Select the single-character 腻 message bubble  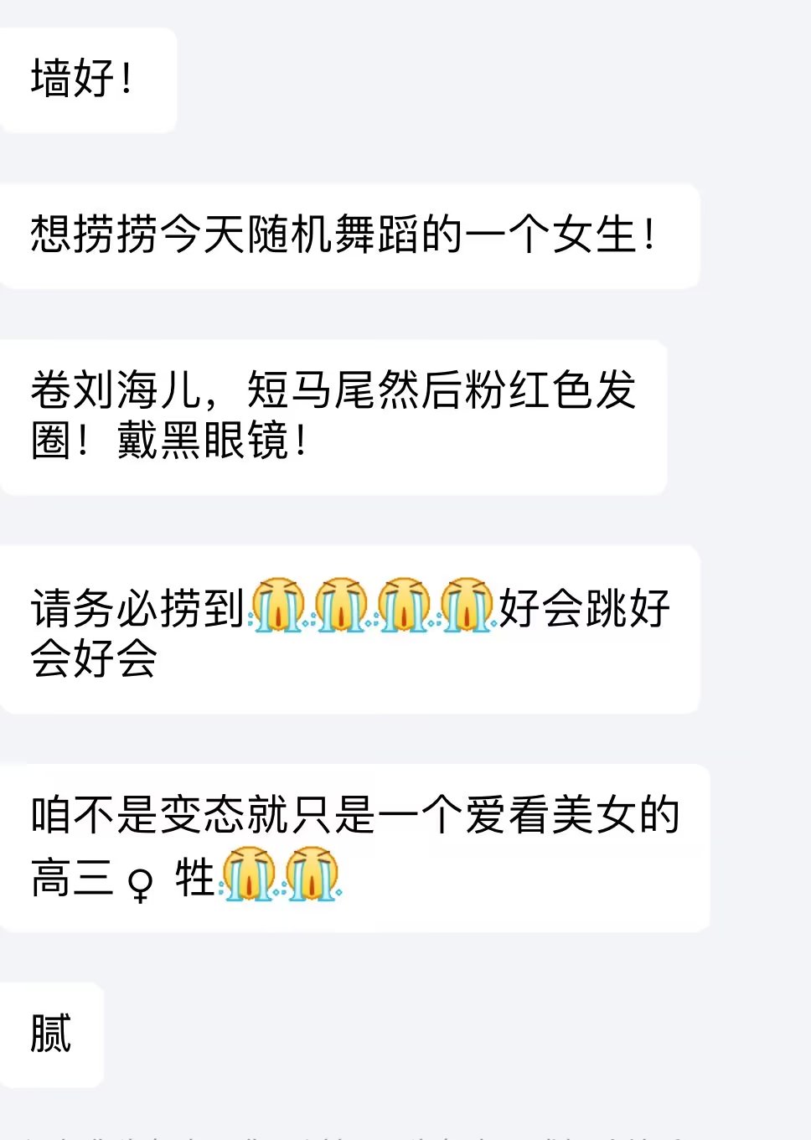click(x=51, y=1034)
